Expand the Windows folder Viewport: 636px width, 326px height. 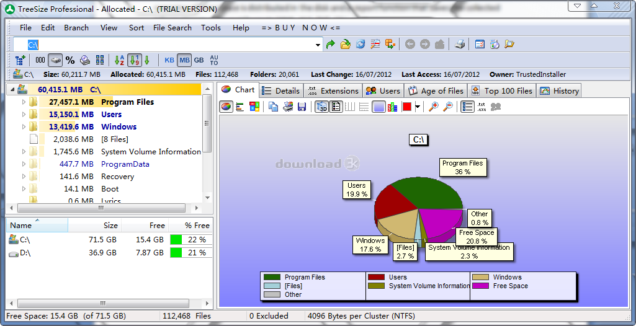pos(24,127)
